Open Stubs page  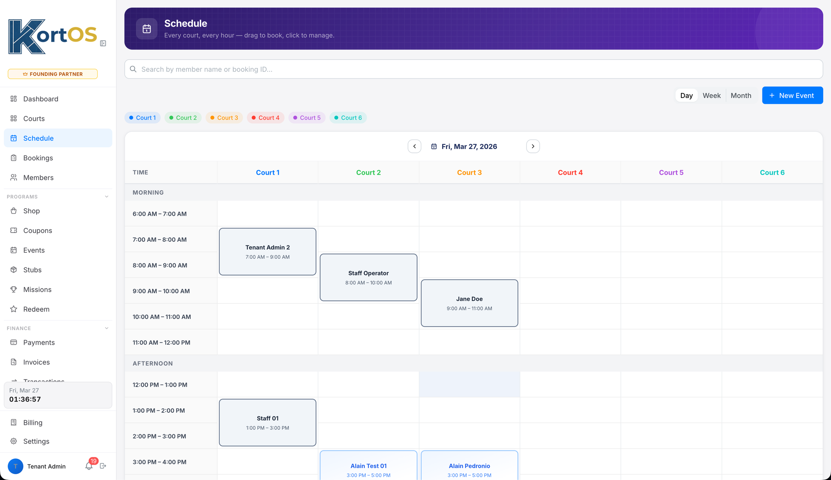(58, 270)
